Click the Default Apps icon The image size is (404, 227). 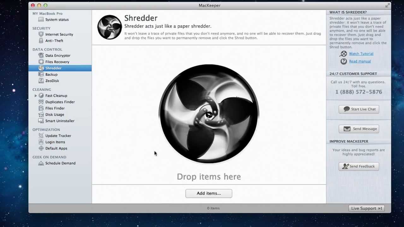click(41, 148)
